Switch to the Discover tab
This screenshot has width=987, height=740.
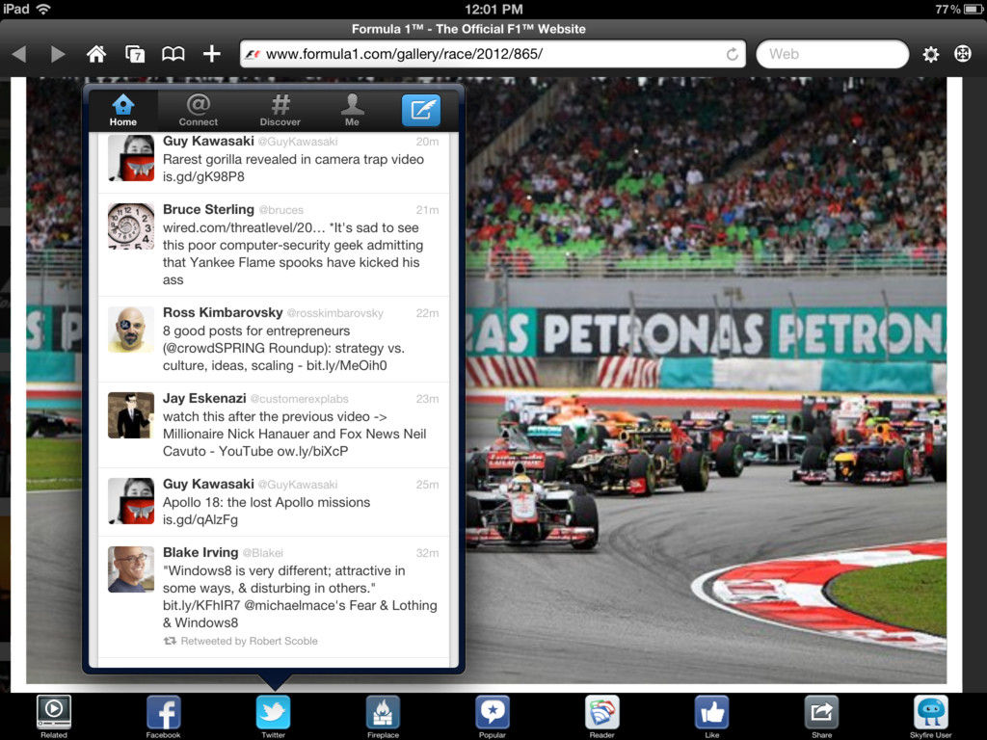[280, 110]
